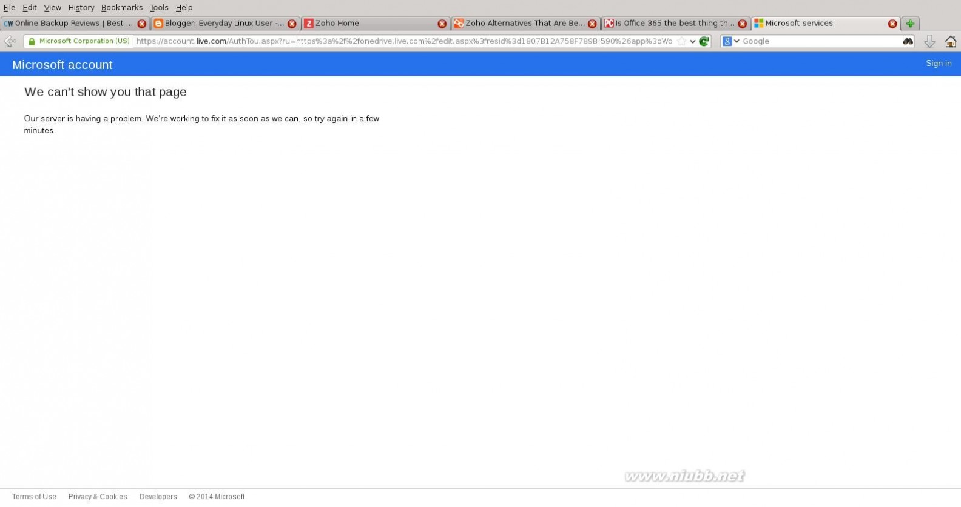Open the Privacy & Cookies link
The image size is (961, 507).
pos(98,497)
